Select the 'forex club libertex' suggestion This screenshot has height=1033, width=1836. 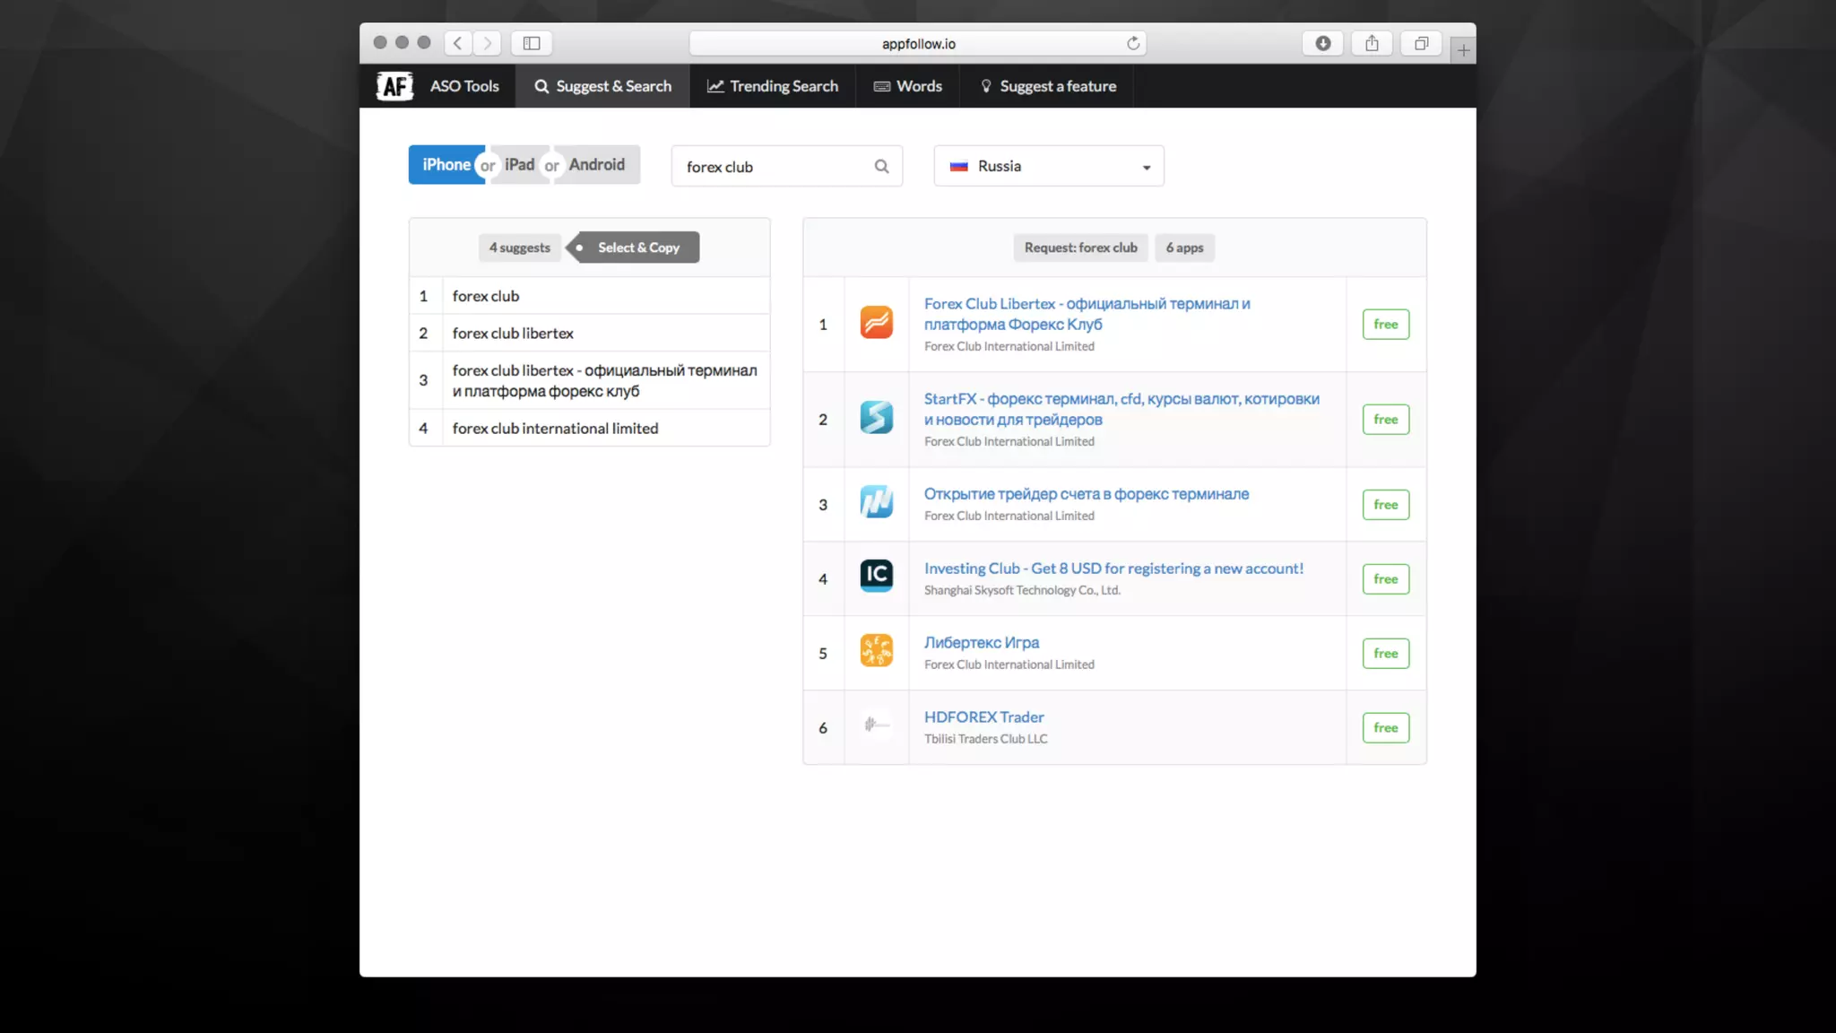tap(513, 334)
